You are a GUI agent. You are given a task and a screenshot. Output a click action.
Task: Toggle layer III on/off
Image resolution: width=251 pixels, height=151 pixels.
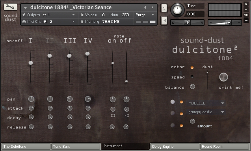point(70,41)
